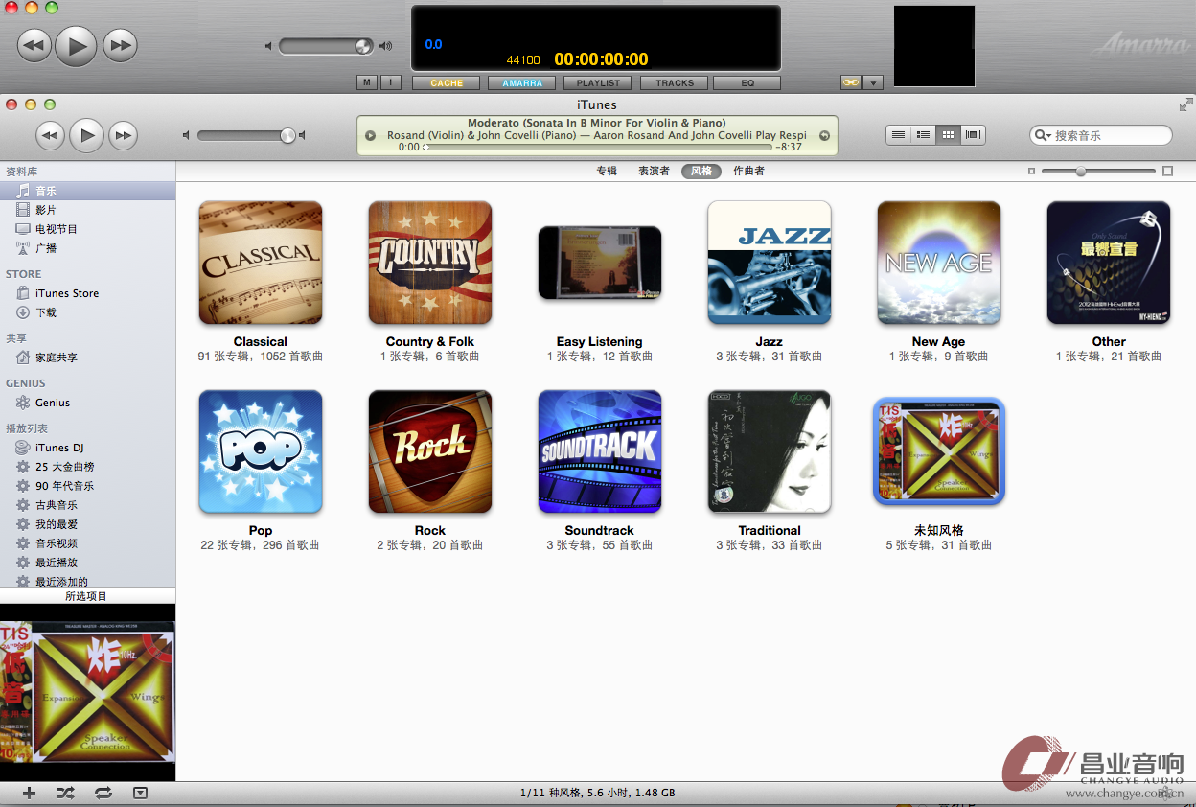The height and width of the screenshot is (807, 1196).
Task: Toggle the Amarra M button
Action: tap(367, 82)
